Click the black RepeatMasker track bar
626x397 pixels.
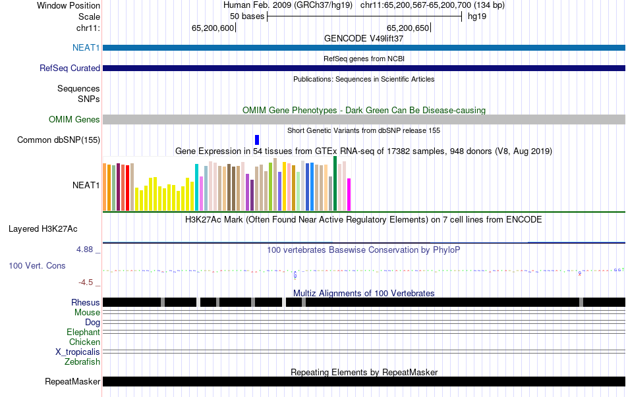tap(364, 381)
